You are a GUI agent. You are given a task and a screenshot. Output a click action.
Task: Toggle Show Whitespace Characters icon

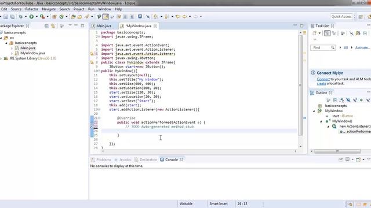[132, 17]
